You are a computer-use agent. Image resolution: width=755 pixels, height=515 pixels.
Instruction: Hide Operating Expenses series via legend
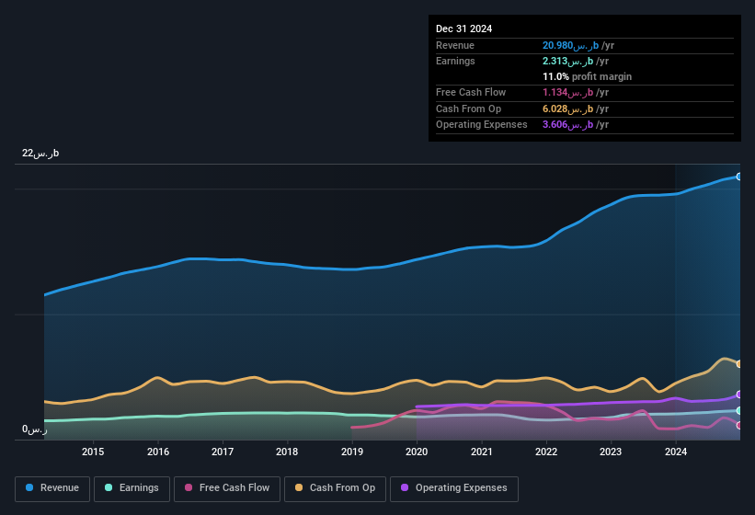coord(454,488)
